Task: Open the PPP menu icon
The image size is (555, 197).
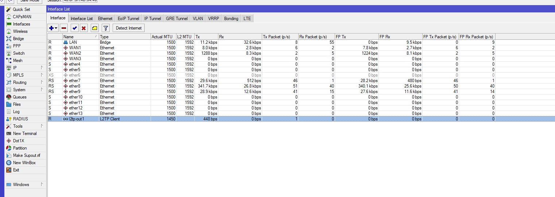Action: pyautogui.click(x=9, y=46)
